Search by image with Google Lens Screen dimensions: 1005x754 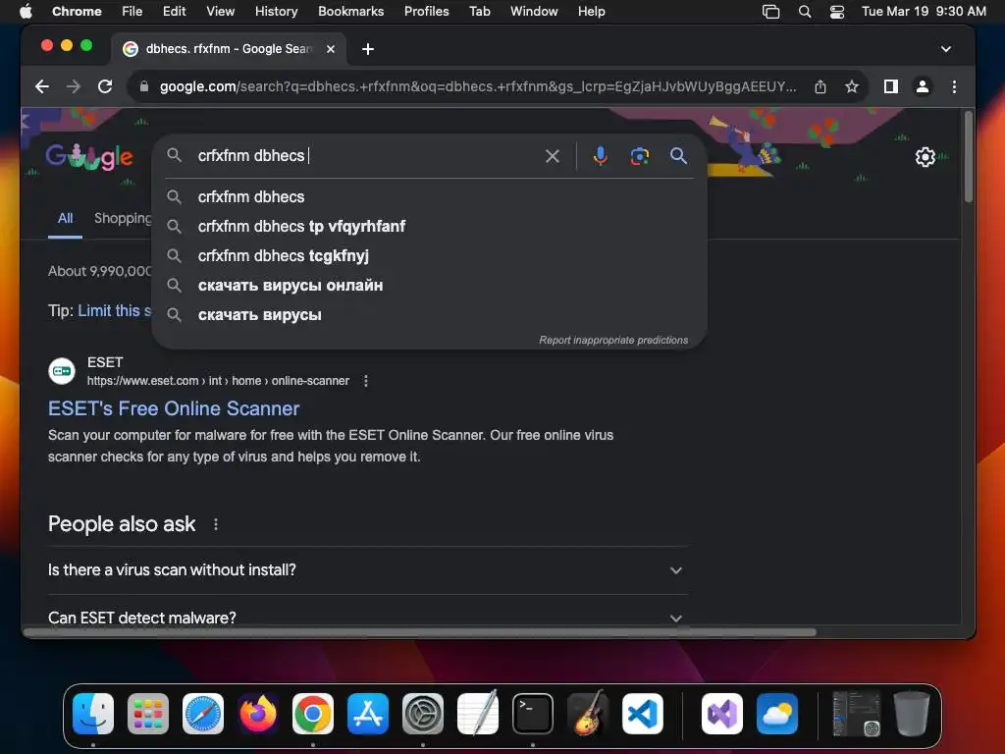click(640, 156)
